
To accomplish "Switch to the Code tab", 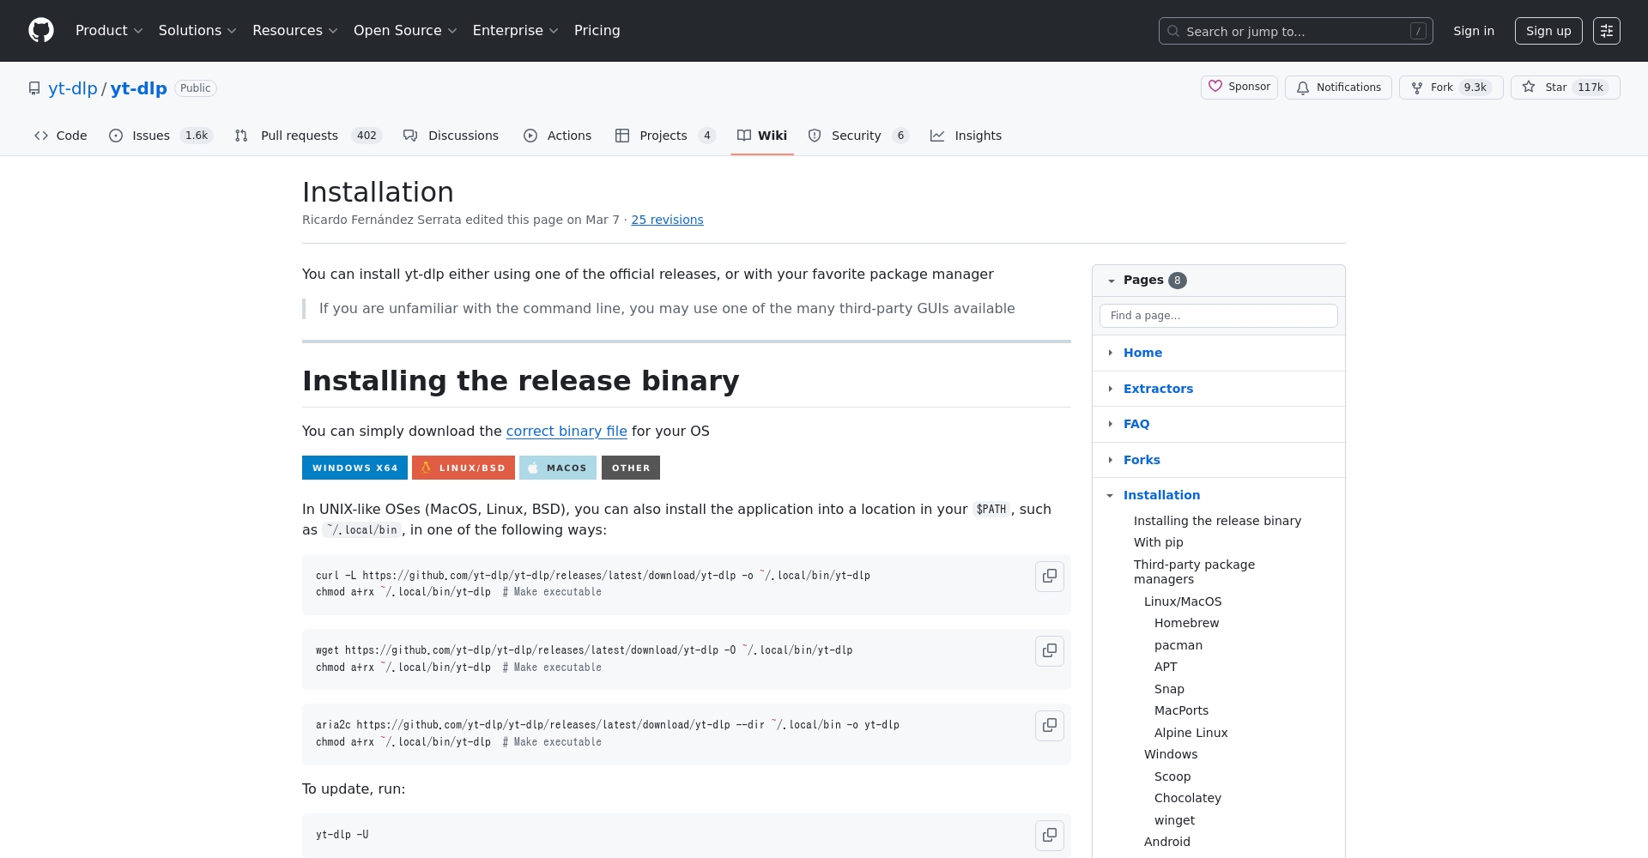I will tap(61, 136).
